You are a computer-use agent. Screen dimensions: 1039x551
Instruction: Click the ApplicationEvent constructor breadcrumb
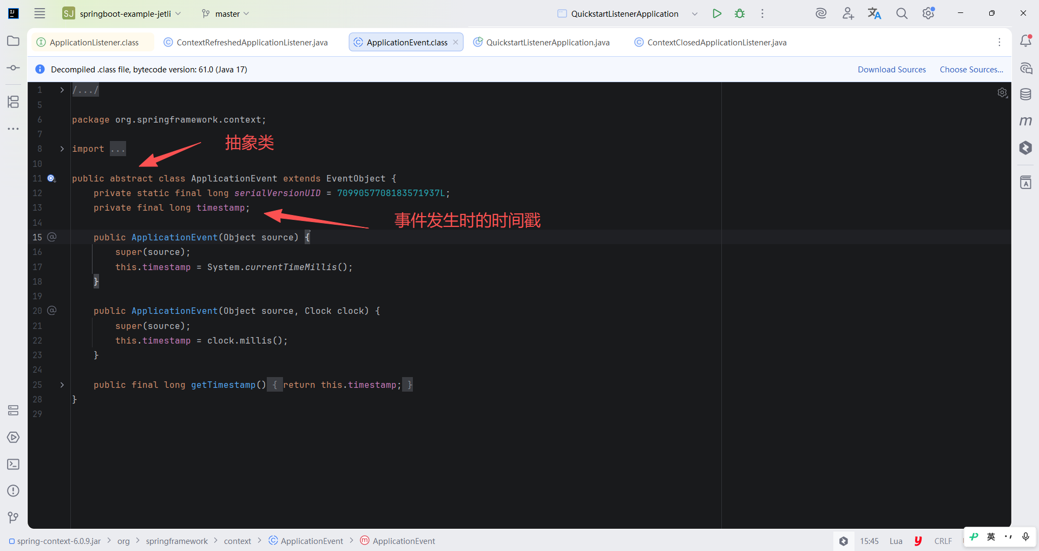pyautogui.click(x=398, y=541)
